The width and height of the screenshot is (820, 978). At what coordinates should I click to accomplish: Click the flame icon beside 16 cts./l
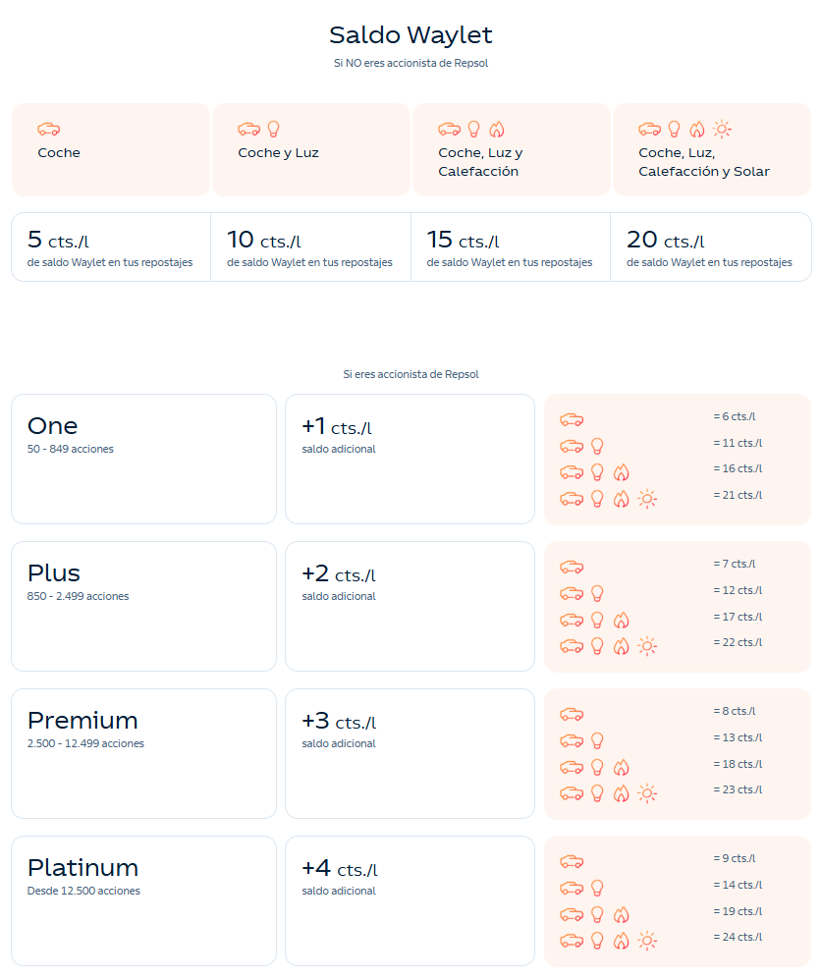pos(621,472)
